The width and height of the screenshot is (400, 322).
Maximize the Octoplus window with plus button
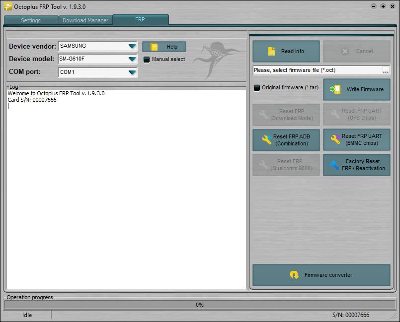[x=383, y=6]
